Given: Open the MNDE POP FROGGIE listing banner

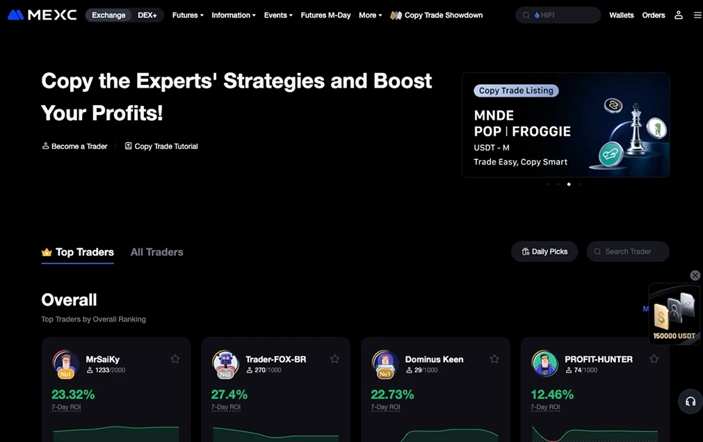Looking at the screenshot, I should [x=565, y=125].
